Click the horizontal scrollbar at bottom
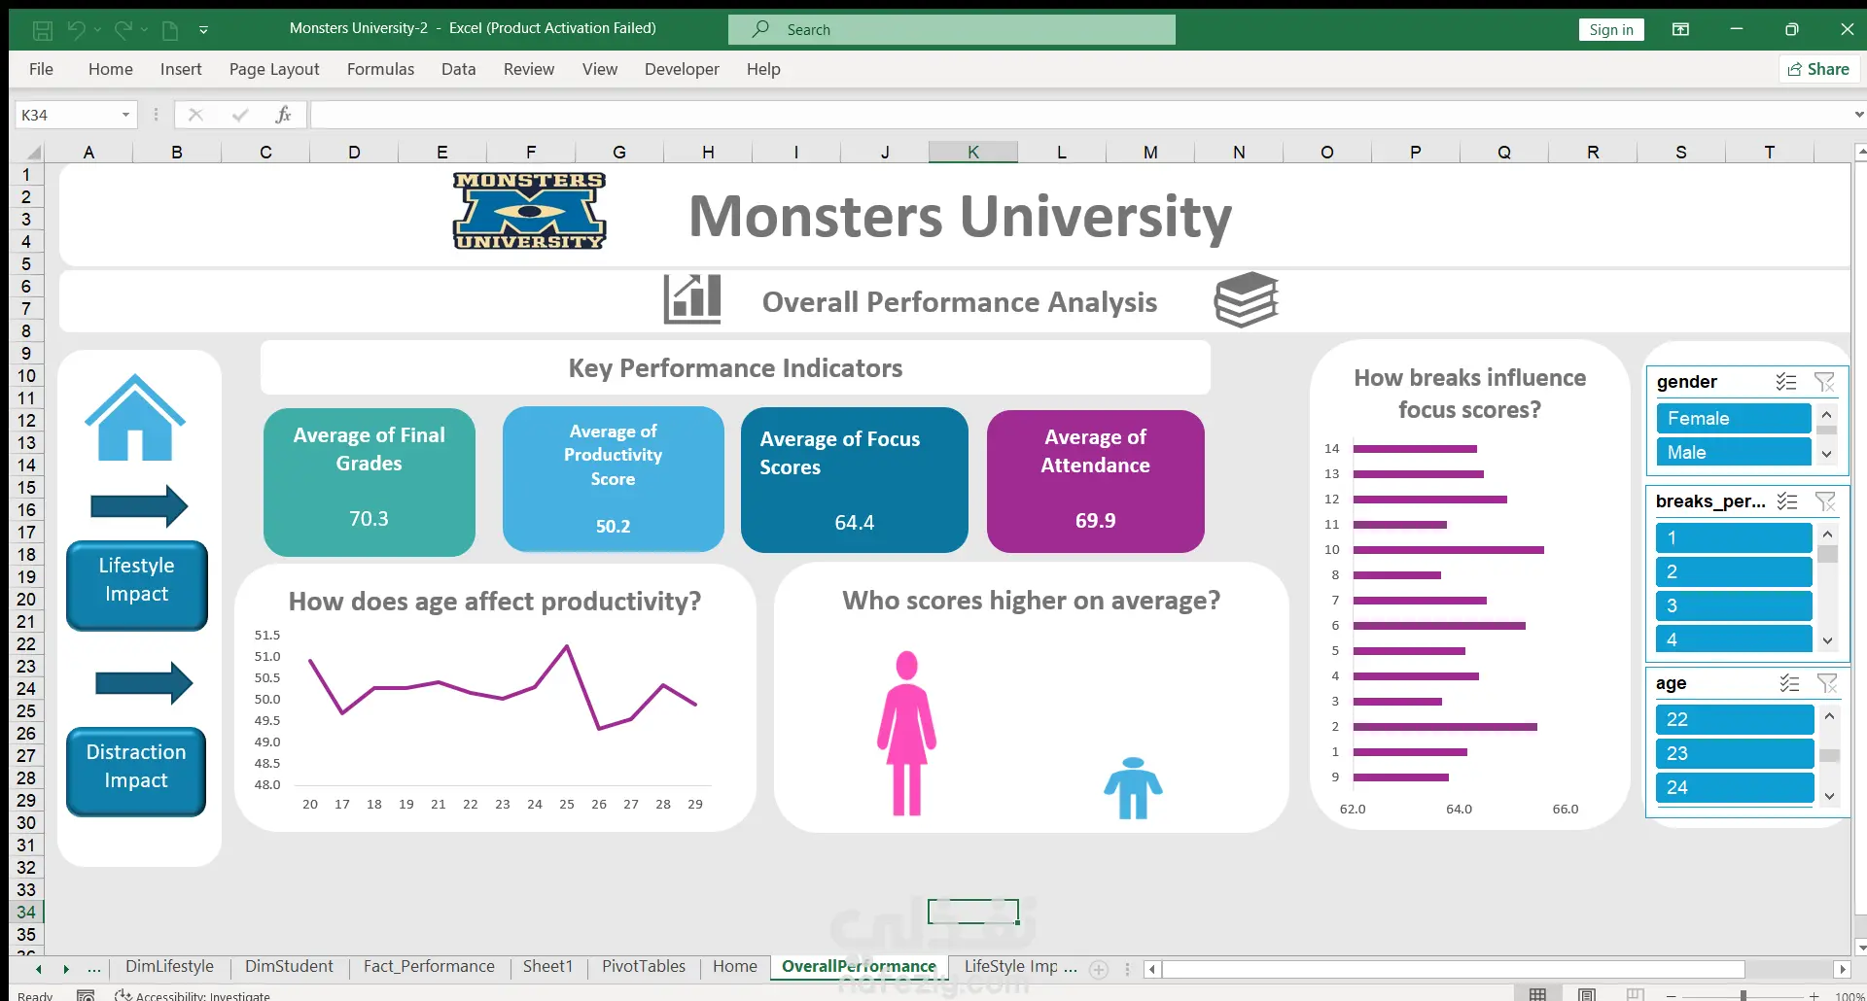The image size is (1867, 1001). (1454, 969)
